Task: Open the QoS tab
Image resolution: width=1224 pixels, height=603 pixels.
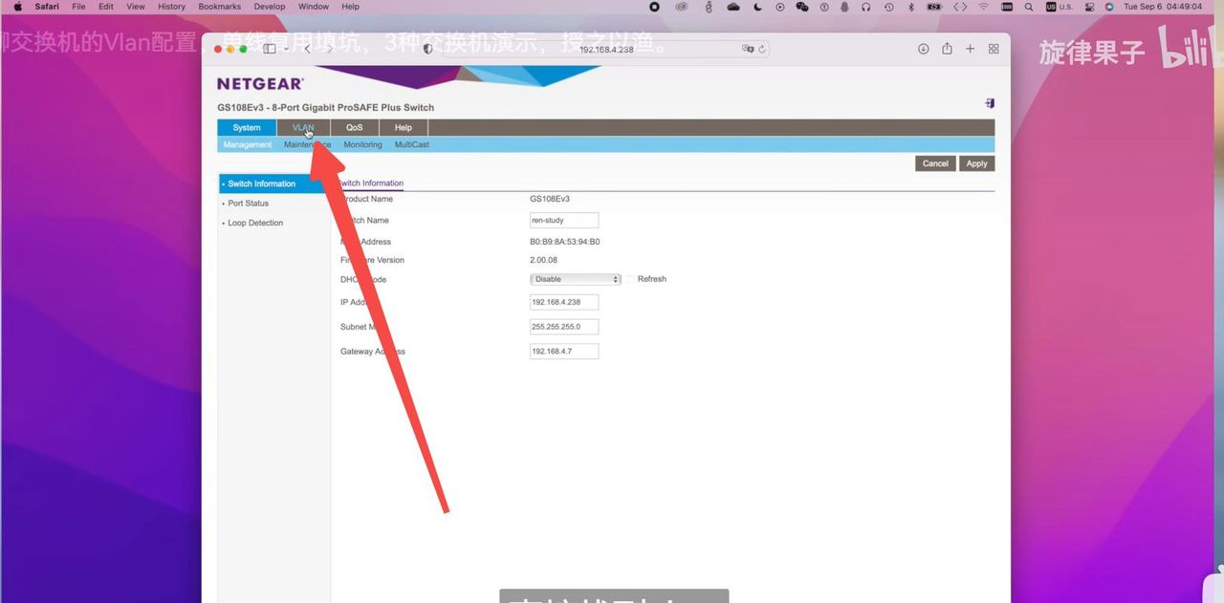Action: coord(354,127)
